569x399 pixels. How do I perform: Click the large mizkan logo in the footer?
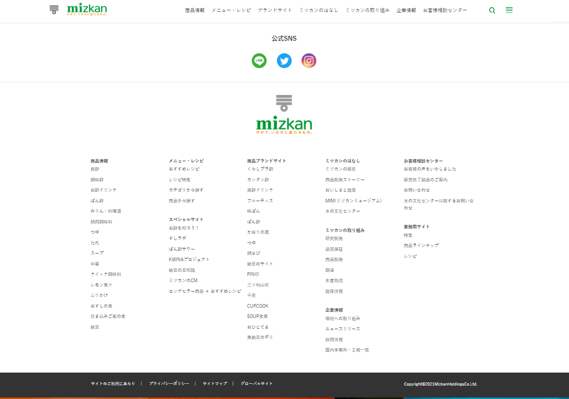click(284, 115)
